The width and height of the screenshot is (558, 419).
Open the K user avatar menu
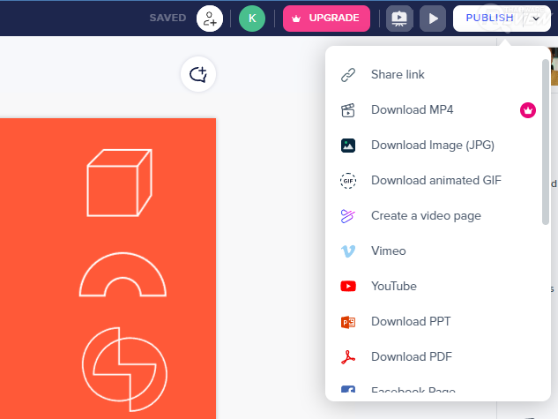click(x=252, y=19)
